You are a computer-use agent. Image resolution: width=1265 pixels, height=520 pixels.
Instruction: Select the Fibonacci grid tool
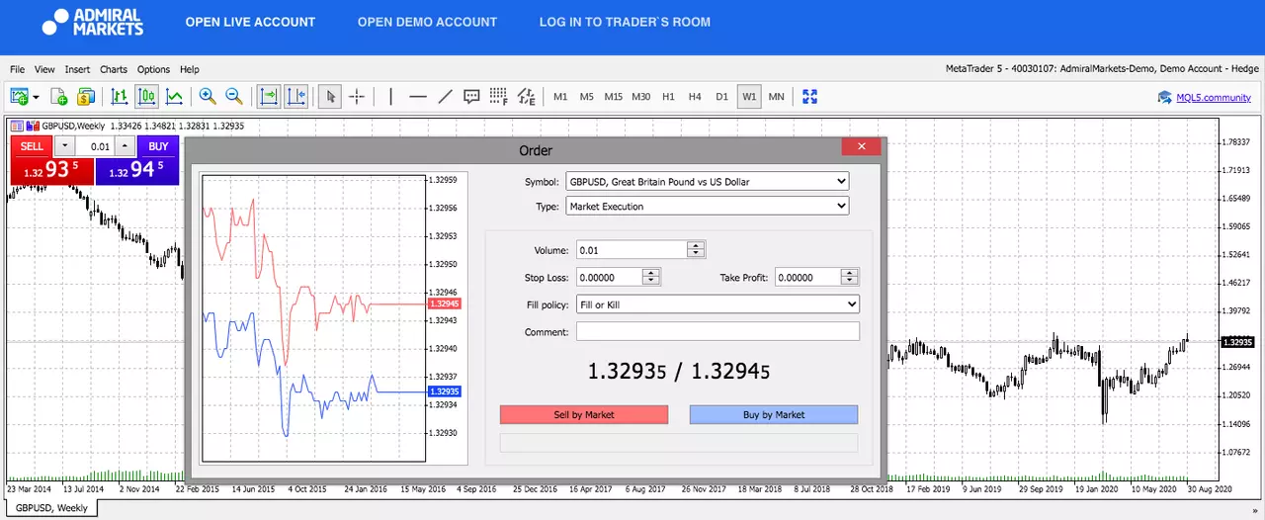[x=498, y=96]
